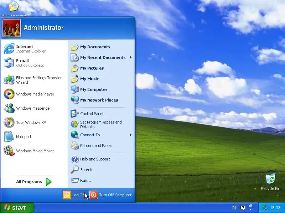Open the Control Panel menu item
285x213 pixels.
(x=102, y=114)
